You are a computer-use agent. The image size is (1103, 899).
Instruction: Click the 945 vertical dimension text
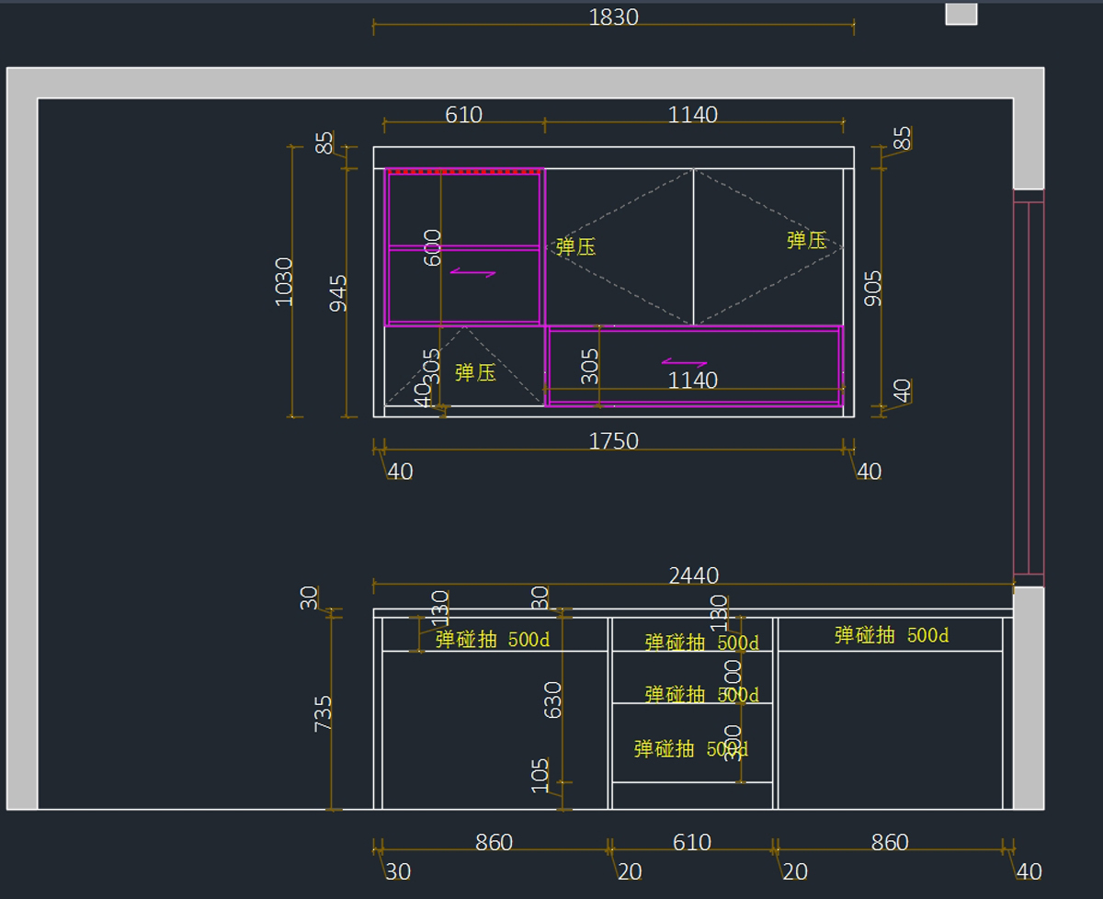click(x=339, y=292)
